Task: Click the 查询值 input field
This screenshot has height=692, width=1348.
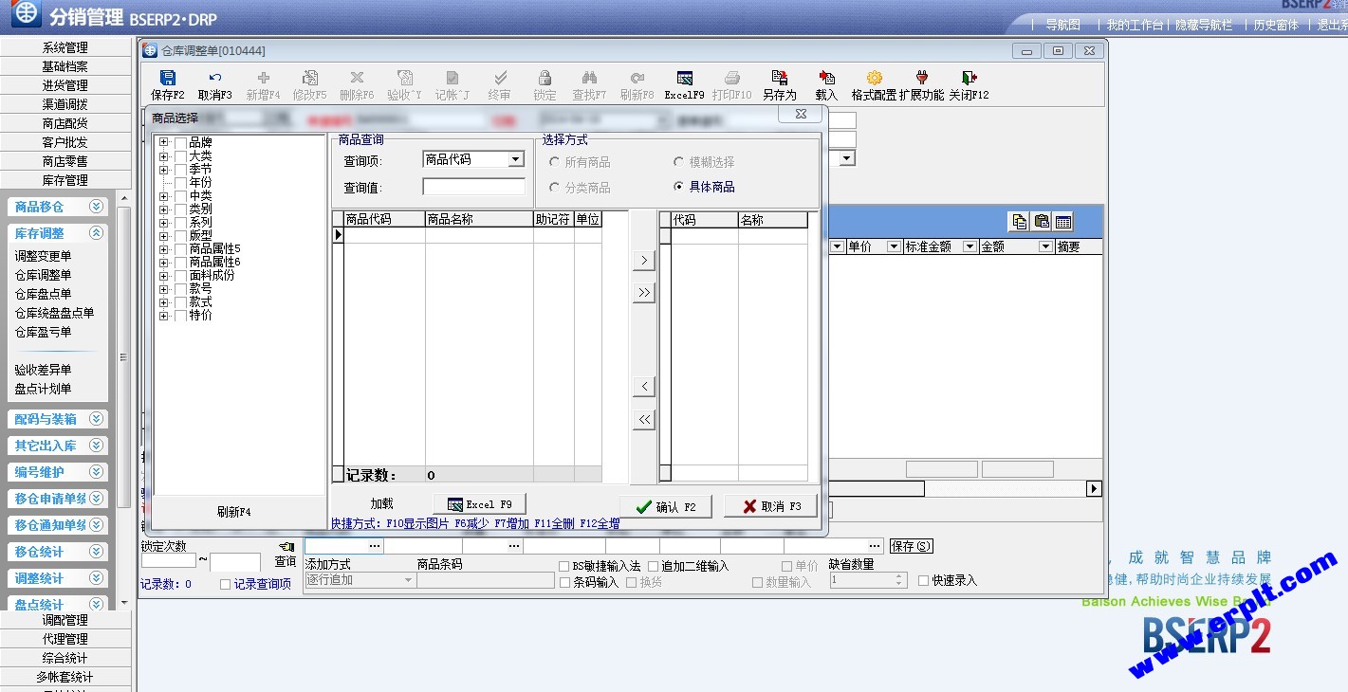Action: [x=473, y=187]
